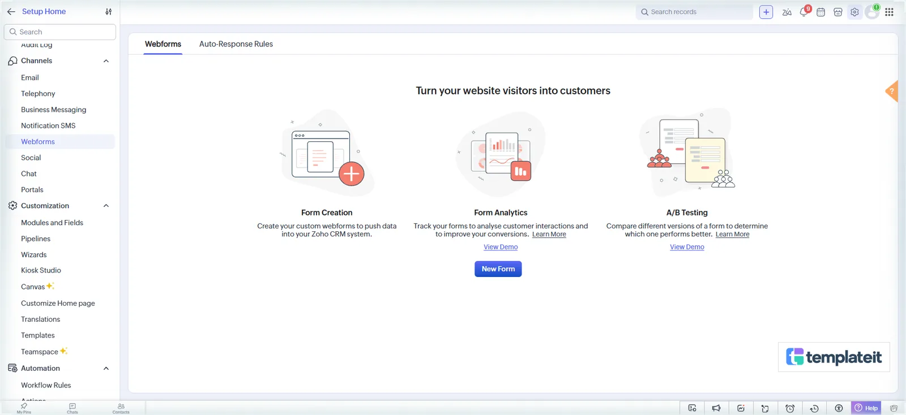
Task: Open the user profile avatar
Action: [x=872, y=12]
